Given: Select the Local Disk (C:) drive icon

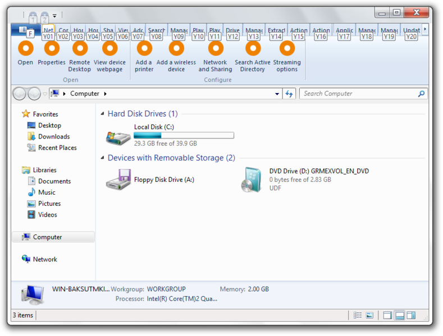Looking at the screenshot, I should click(x=118, y=138).
